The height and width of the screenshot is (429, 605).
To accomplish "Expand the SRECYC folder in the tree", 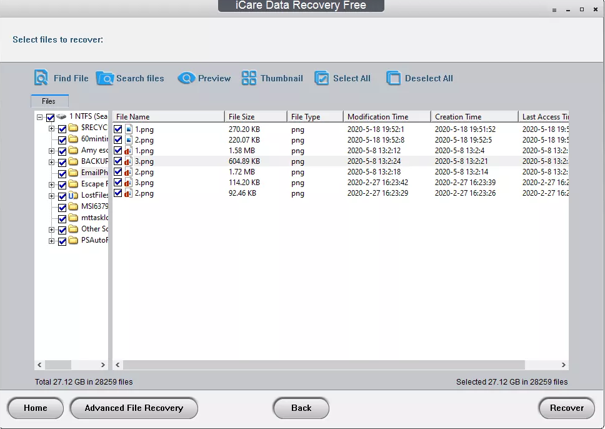I will click(52, 129).
